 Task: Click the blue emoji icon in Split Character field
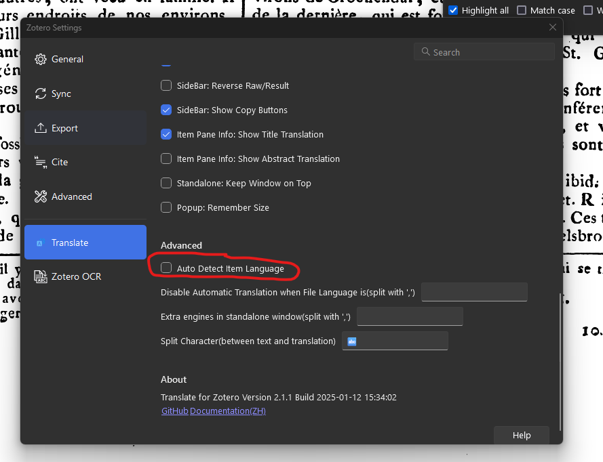tap(352, 341)
